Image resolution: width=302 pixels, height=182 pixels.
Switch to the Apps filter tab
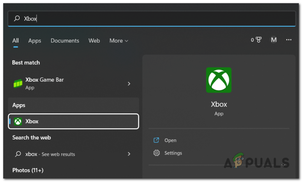(x=35, y=41)
